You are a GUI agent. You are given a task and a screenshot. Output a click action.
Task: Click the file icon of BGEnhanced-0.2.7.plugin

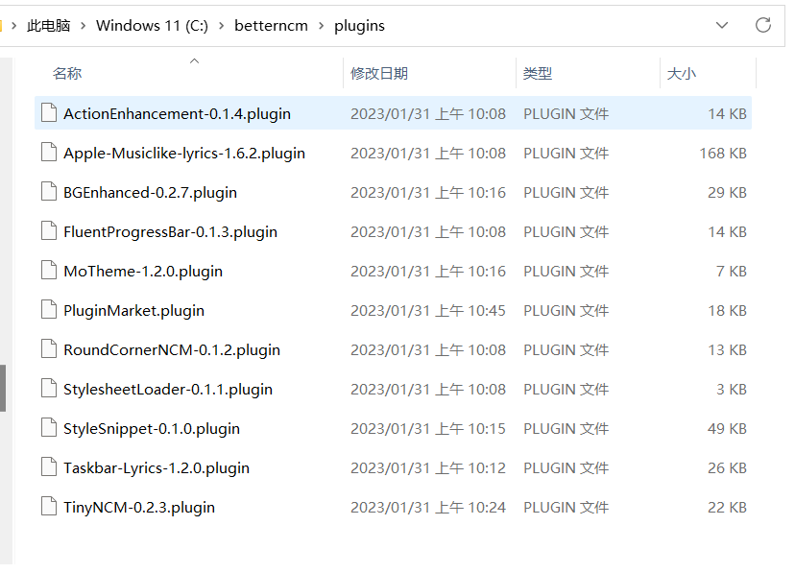coord(49,192)
